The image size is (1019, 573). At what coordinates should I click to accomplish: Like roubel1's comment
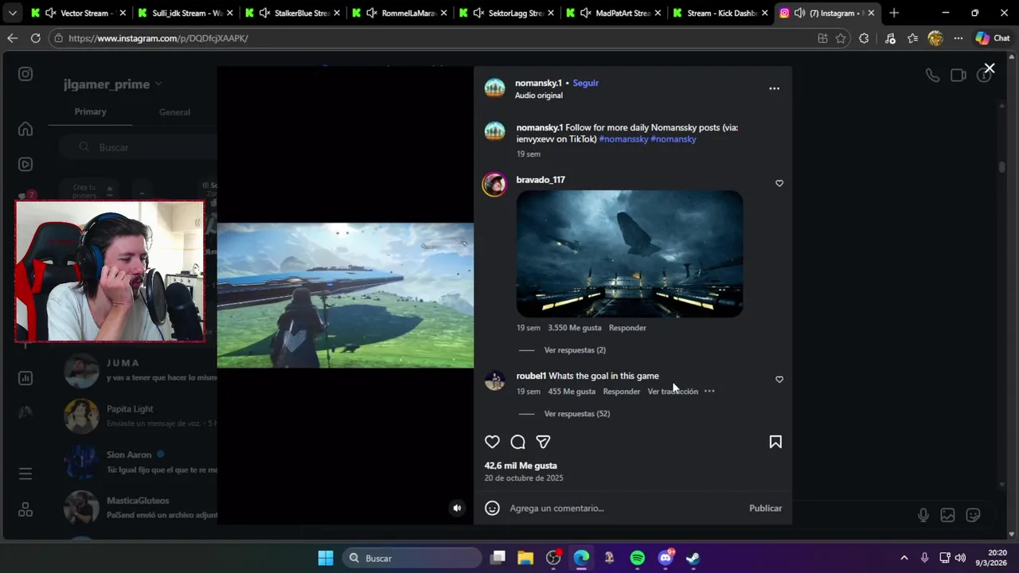pyautogui.click(x=779, y=380)
